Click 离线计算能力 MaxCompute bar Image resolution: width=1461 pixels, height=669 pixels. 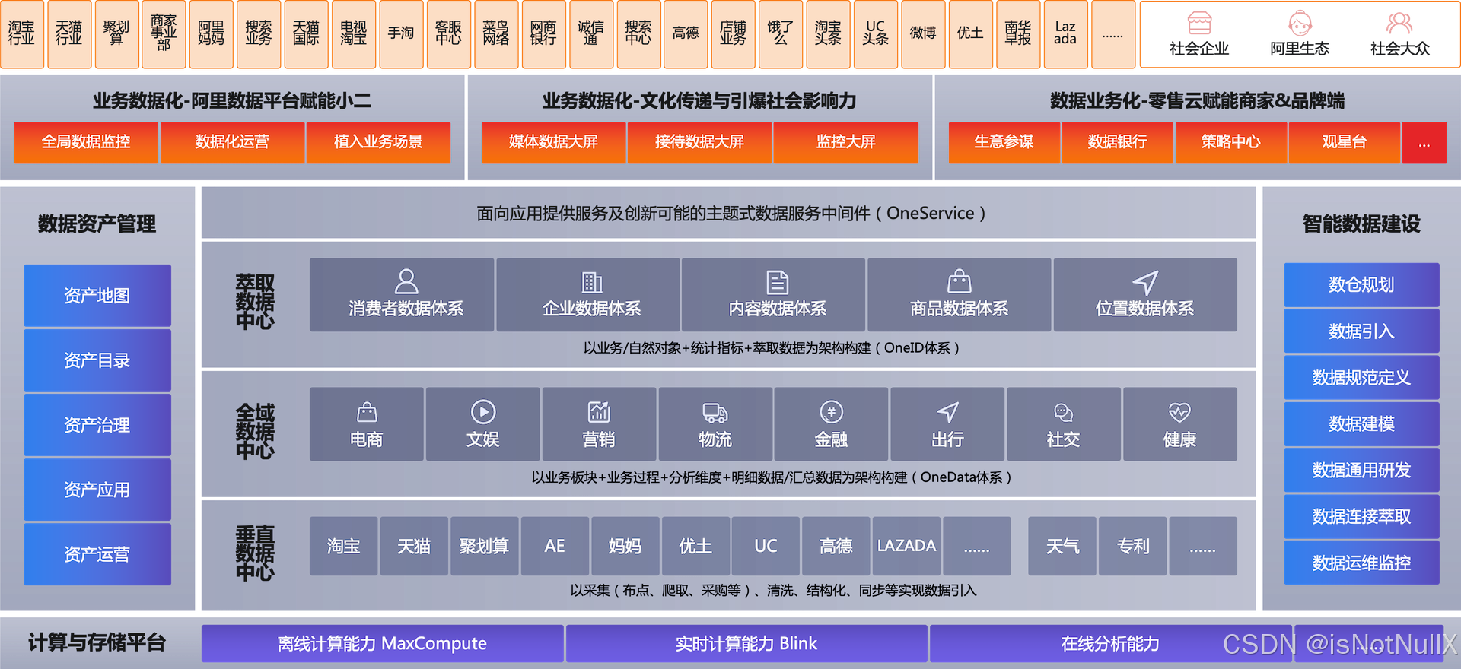pyautogui.click(x=382, y=644)
